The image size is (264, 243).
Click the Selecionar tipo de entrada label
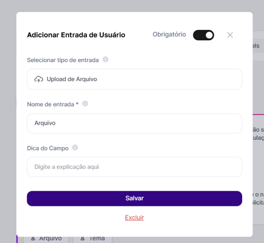tap(63, 60)
